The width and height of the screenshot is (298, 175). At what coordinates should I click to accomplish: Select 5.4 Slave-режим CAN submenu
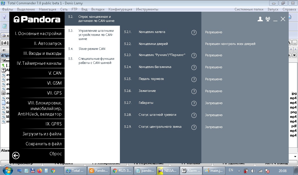click(92, 49)
